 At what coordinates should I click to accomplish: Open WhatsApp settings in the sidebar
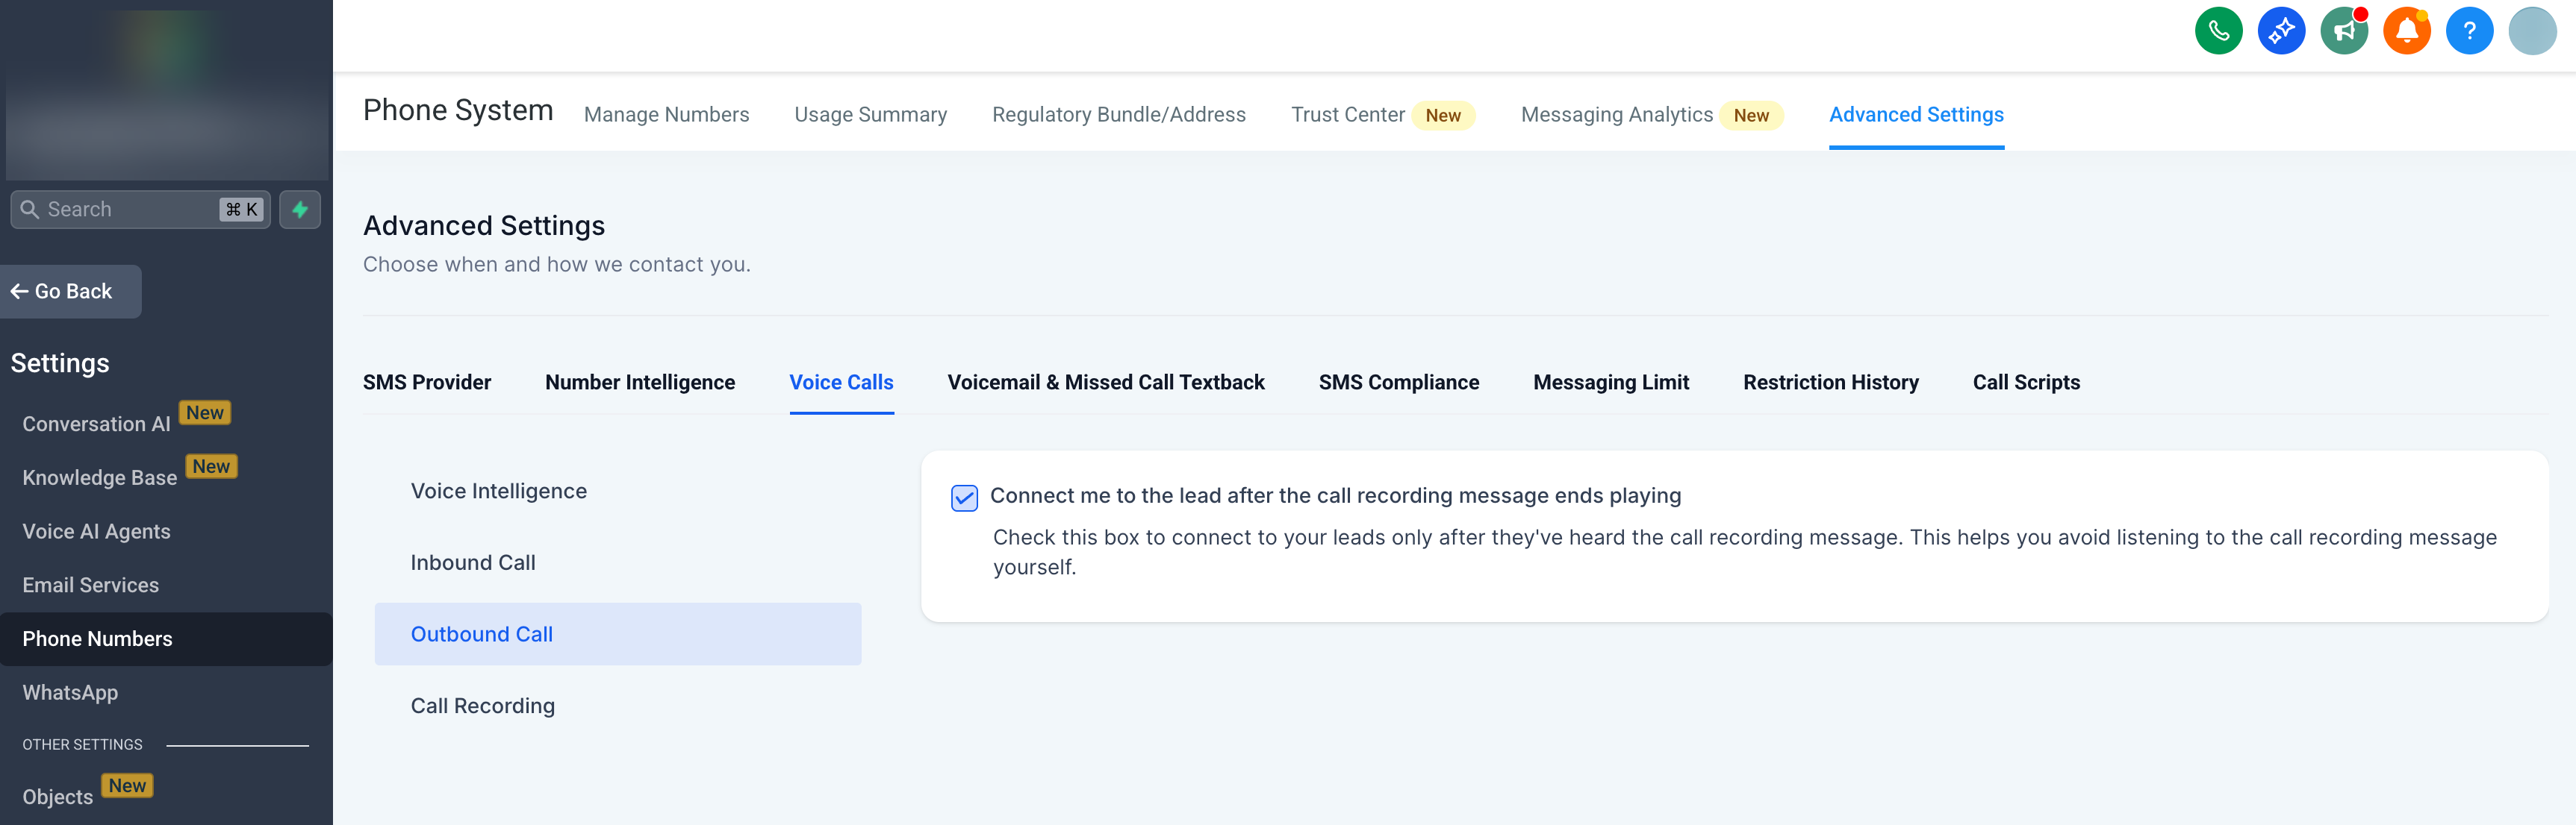pos(70,693)
